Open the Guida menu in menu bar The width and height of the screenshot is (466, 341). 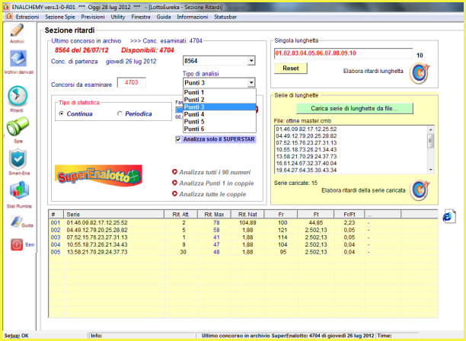click(x=164, y=17)
